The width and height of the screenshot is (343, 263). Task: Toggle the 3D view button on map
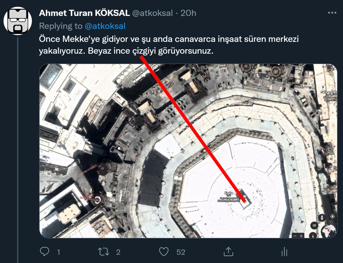click(314, 226)
